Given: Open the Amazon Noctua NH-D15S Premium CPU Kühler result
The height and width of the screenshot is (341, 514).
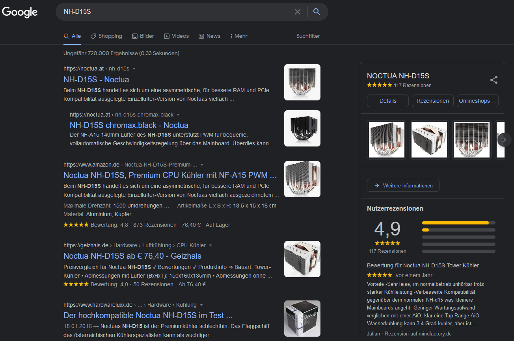Looking at the screenshot, I should pos(170,175).
